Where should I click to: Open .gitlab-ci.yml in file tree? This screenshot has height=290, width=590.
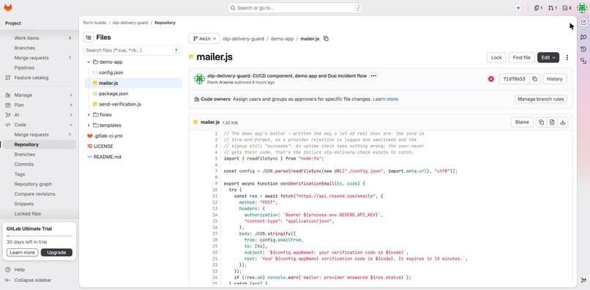[x=133, y=135]
